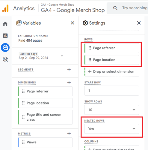Add a new dimension with plus icon
This screenshot has width=148, height=150.
click(x=69, y=82)
